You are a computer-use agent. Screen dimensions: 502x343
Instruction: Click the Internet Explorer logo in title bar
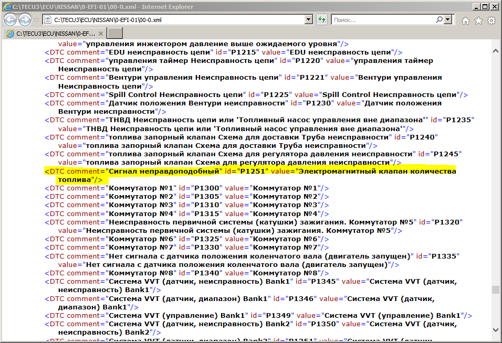6,6
